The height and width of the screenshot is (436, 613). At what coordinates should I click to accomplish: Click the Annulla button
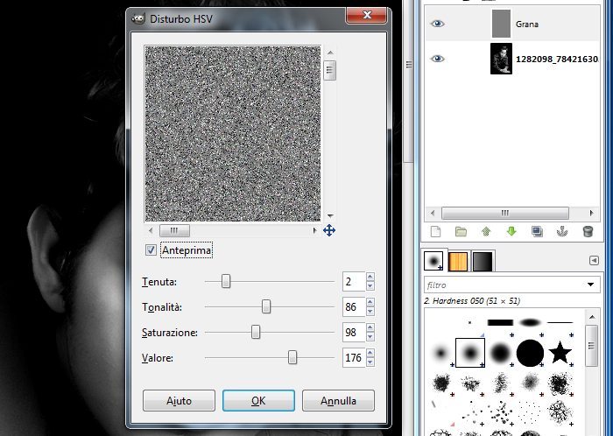[x=338, y=400]
